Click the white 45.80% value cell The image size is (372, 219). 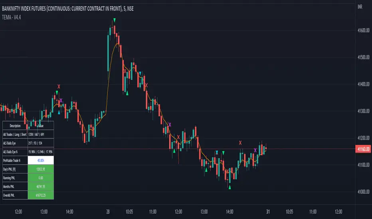point(41,160)
